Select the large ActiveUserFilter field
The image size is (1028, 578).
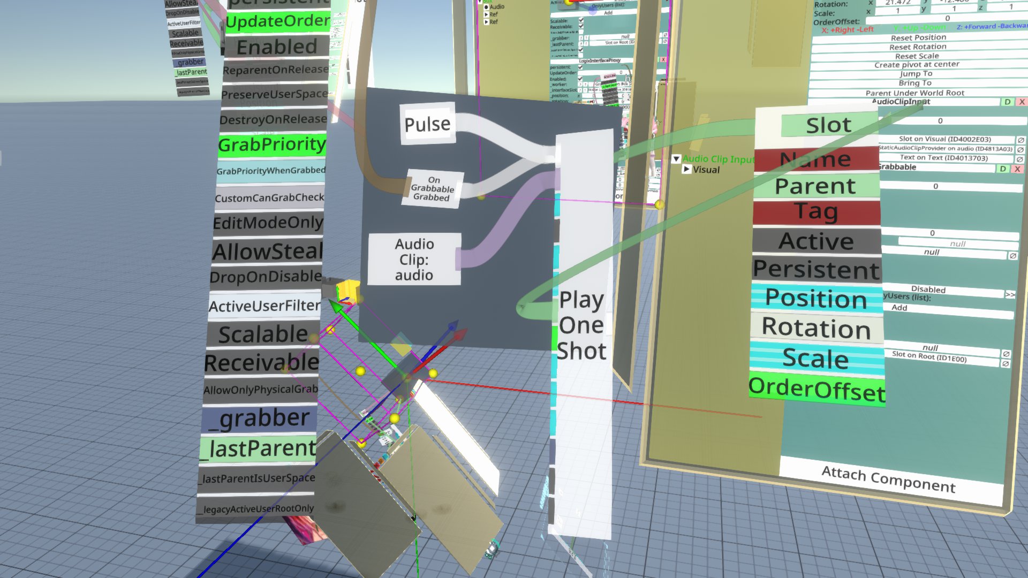[264, 306]
